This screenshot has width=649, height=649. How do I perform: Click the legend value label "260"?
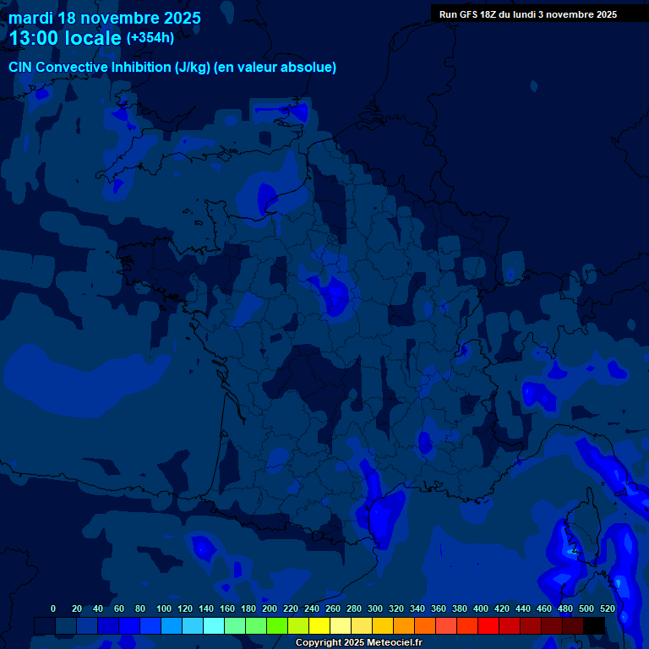pos(333,608)
